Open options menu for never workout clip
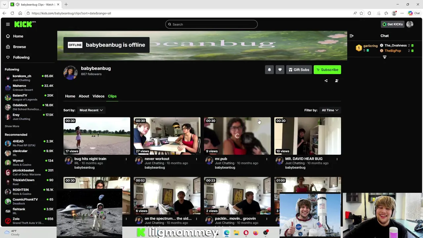423x238 pixels. pos(196,159)
